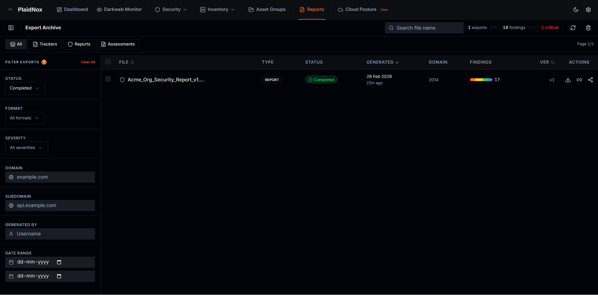This screenshot has width=598, height=295.
Task: Click the trash delete icon in header
Action: tap(588, 28)
